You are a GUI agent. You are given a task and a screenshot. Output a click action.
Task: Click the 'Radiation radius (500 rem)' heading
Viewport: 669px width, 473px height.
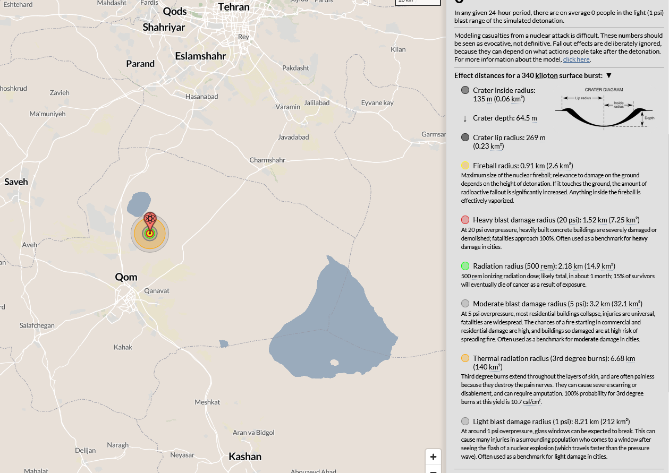[544, 266]
